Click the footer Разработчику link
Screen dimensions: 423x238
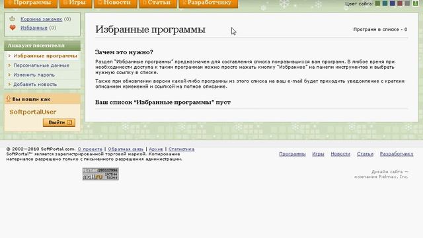point(397,154)
